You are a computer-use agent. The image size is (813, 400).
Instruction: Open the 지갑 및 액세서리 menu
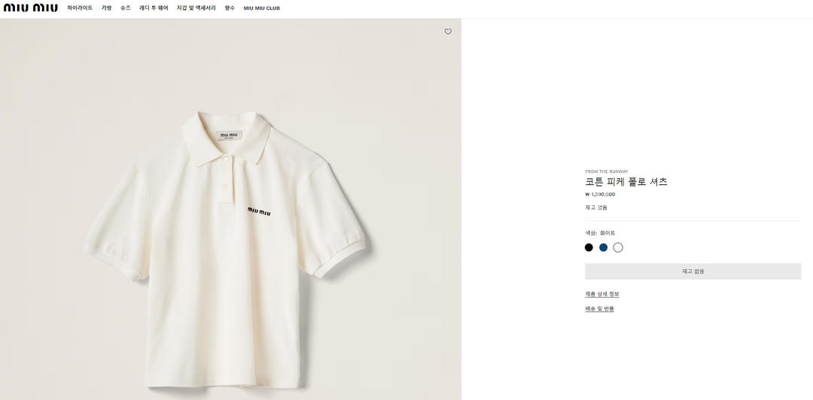[196, 8]
